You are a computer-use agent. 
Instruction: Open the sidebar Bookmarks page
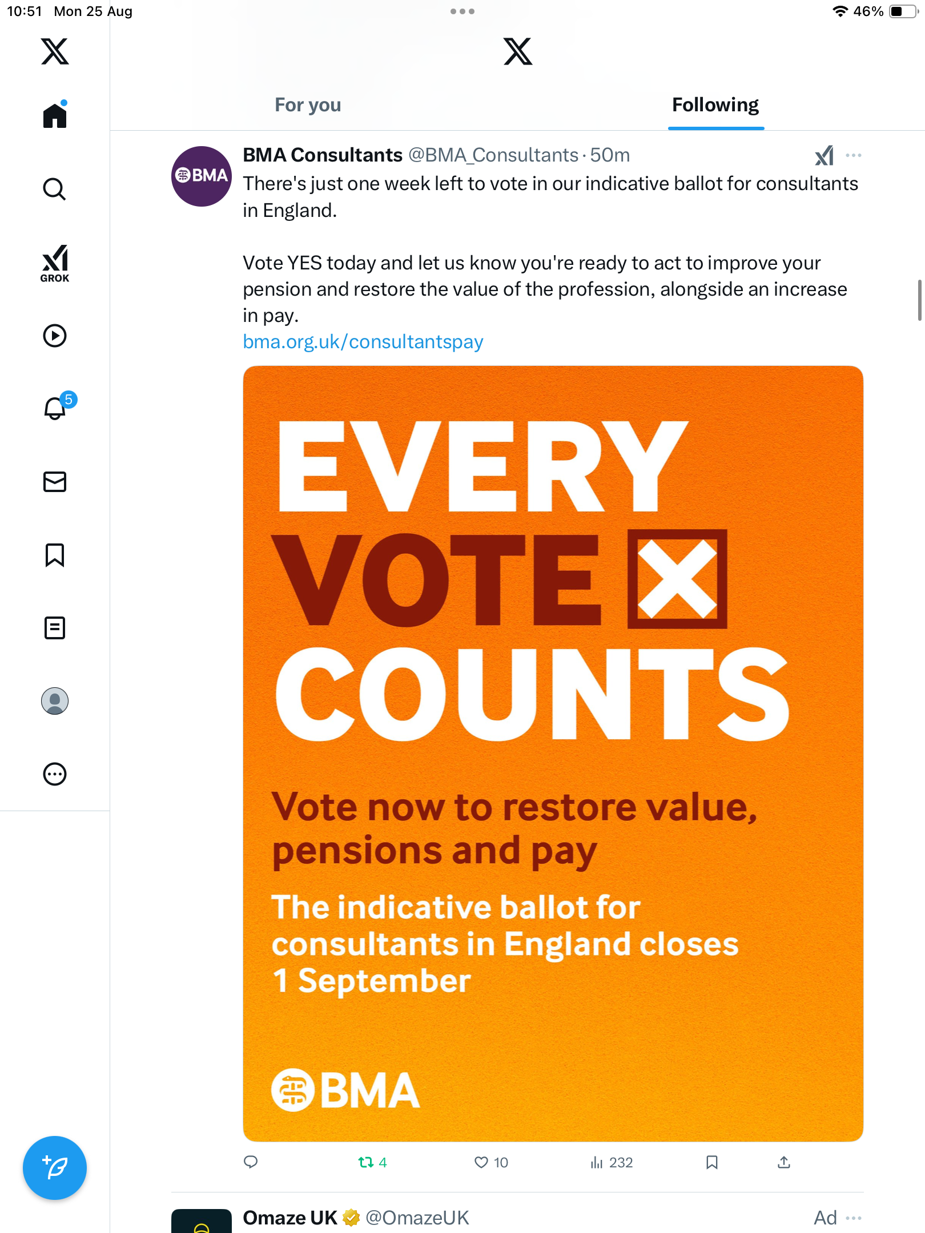[x=55, y=555]
